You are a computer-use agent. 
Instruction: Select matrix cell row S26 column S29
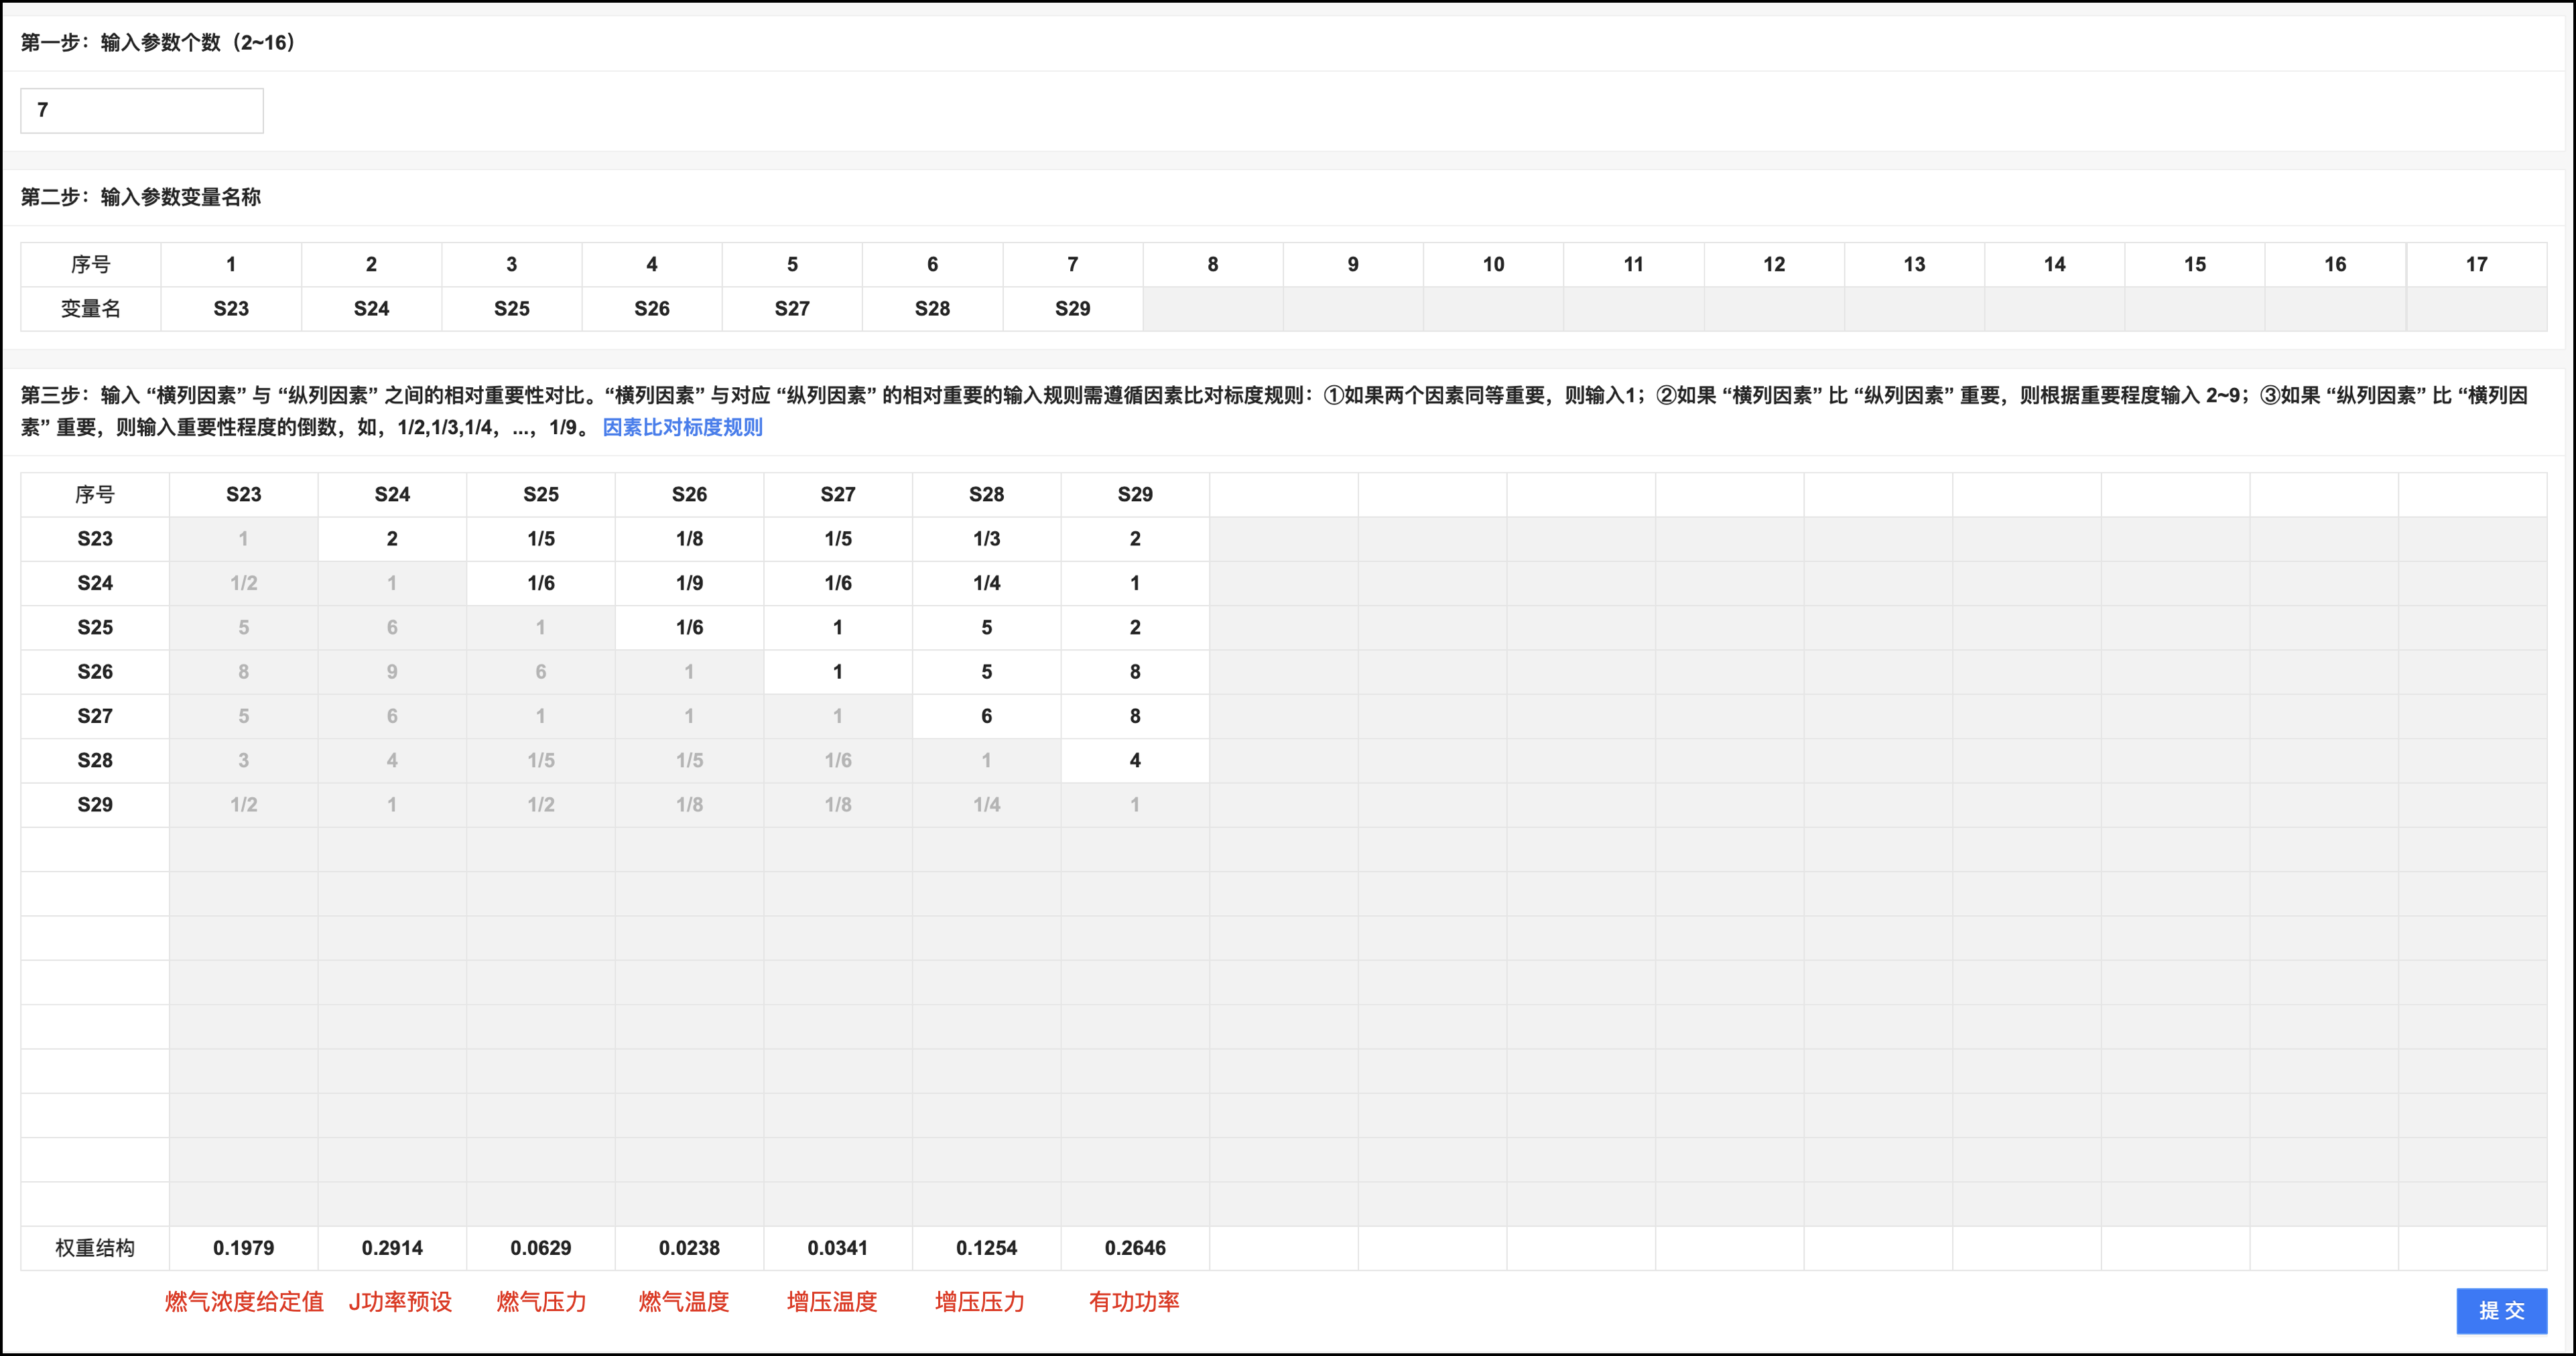click(1135, 672)
